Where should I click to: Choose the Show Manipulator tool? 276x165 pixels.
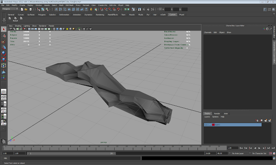(x=3, y=77)
